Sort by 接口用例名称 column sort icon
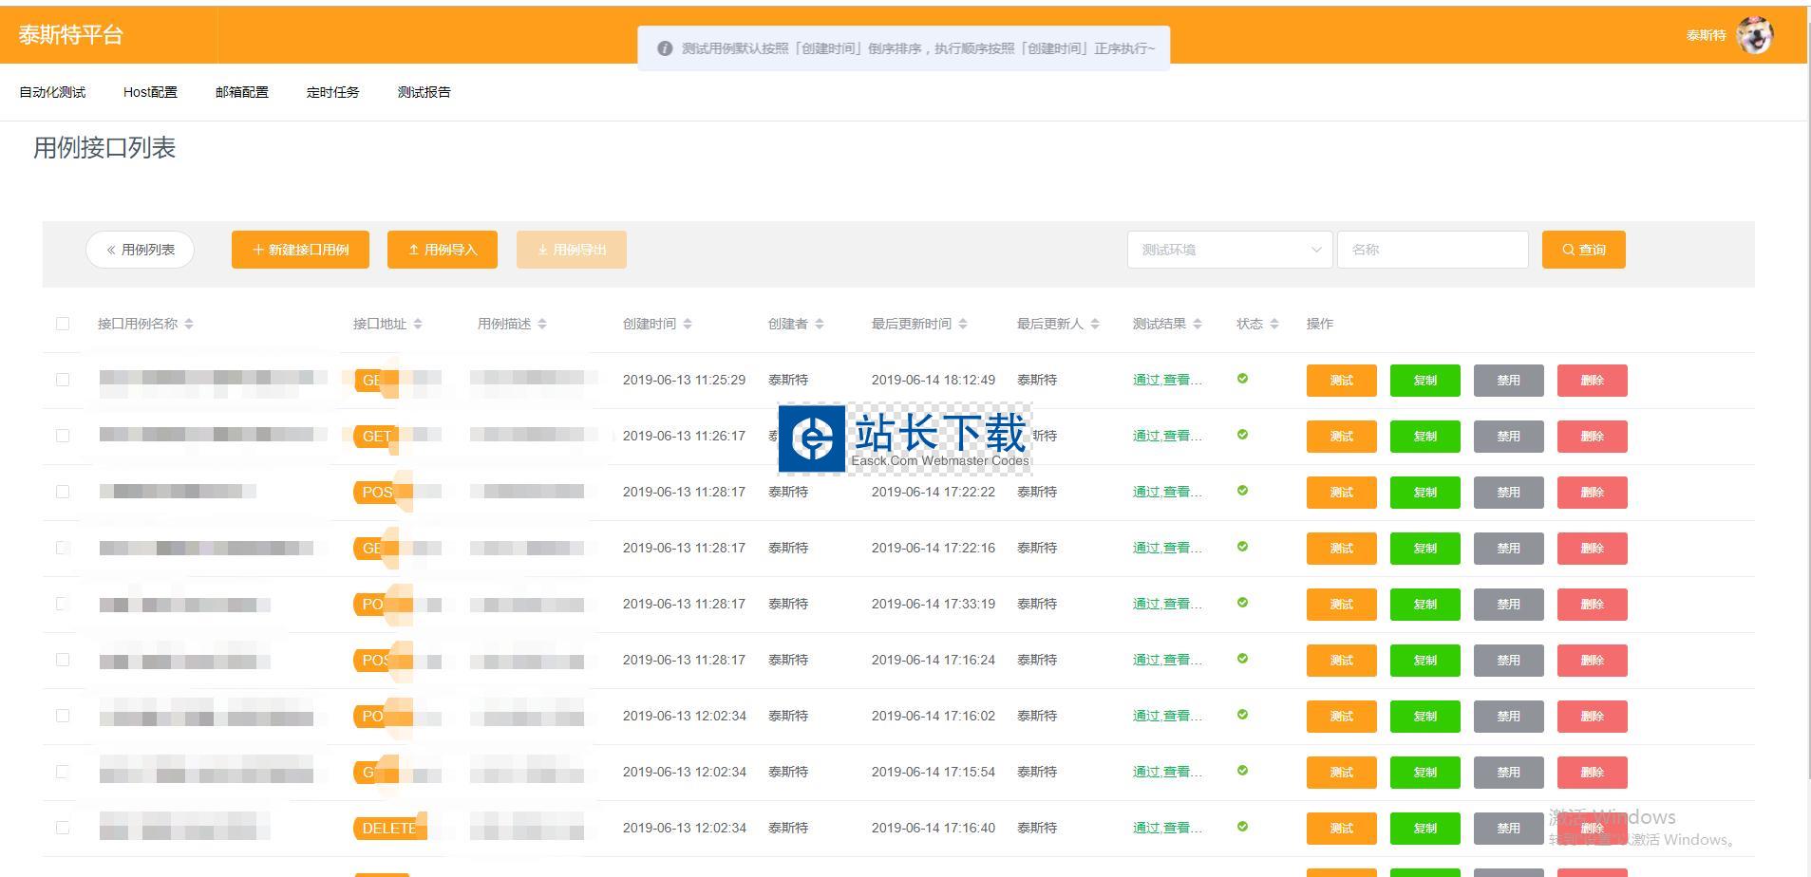The image size is (1811, 877). click(189, 324)
